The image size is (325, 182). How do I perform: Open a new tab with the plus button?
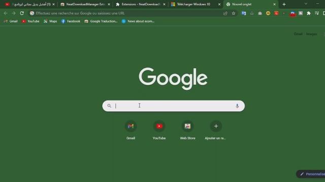[x=284, y=5]
